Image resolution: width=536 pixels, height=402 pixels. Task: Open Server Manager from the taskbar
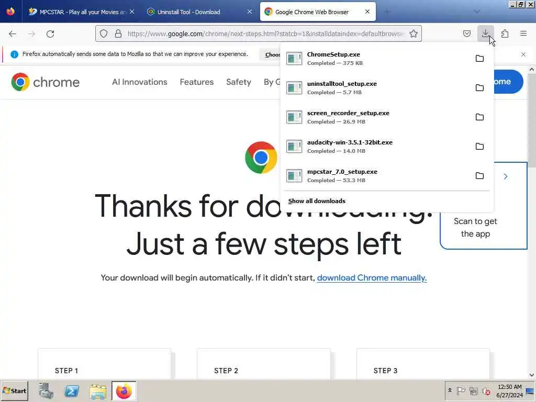tap(46, 390)
